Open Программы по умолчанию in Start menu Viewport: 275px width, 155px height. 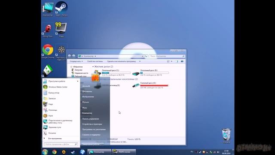tap(94, 130)
